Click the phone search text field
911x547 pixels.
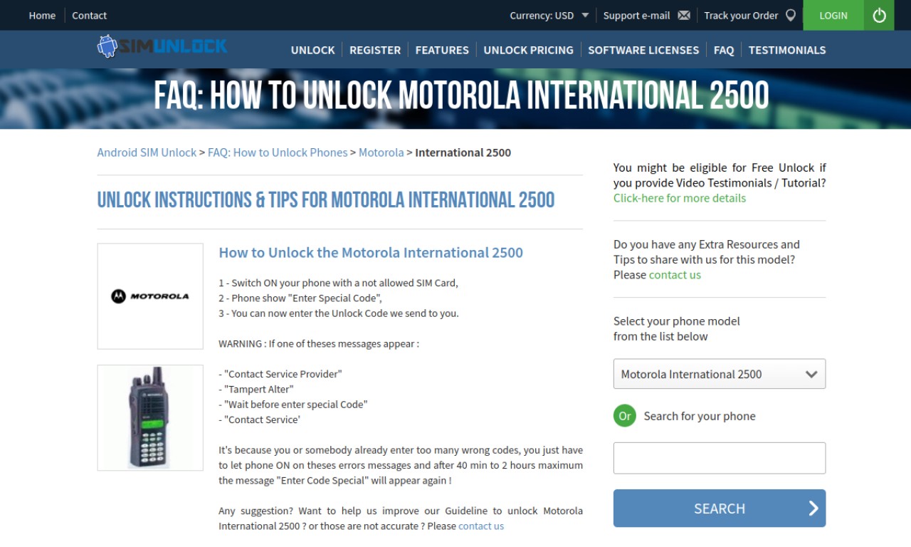click(720, 458)
